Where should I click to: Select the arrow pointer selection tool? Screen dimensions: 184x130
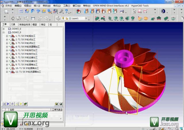click(134, 11)
